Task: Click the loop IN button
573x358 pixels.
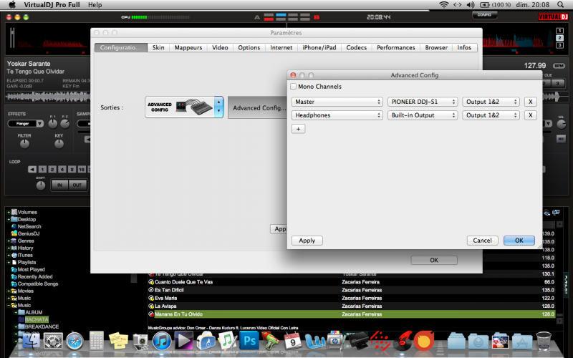Action: tap(59, 185)
